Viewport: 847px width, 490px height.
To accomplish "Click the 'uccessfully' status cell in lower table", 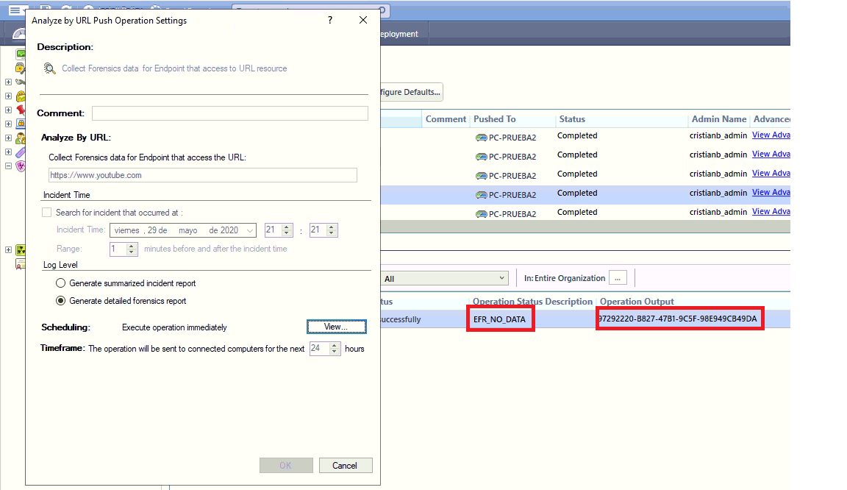I will 400,319.
